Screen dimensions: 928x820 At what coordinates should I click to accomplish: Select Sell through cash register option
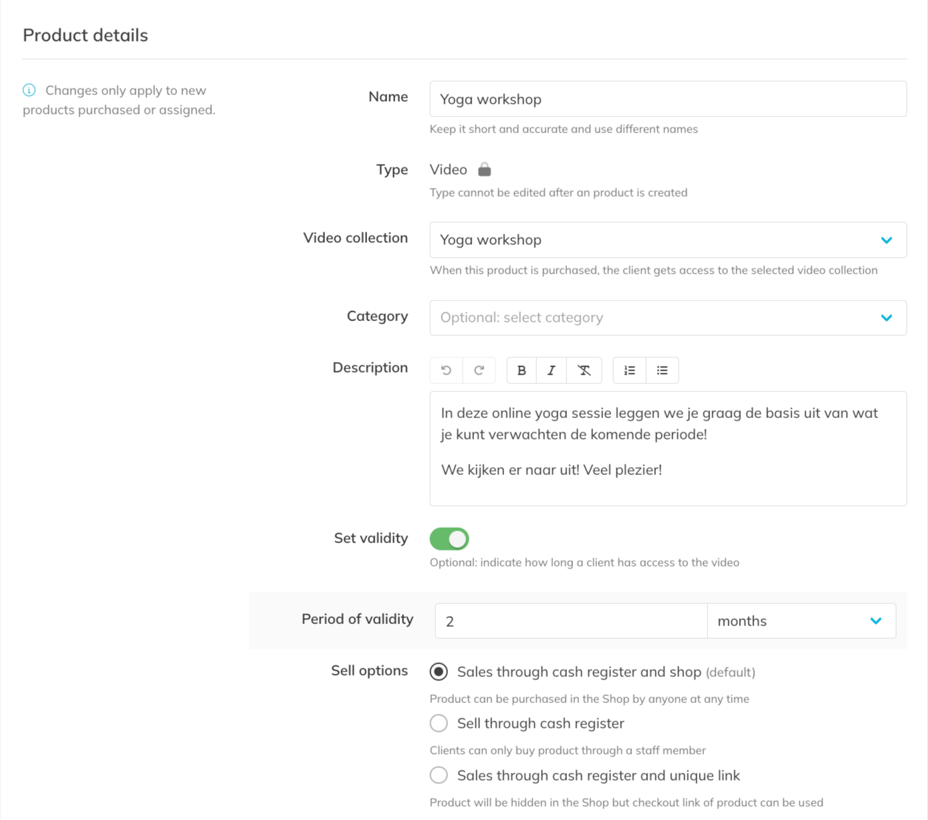pos(439,723)
